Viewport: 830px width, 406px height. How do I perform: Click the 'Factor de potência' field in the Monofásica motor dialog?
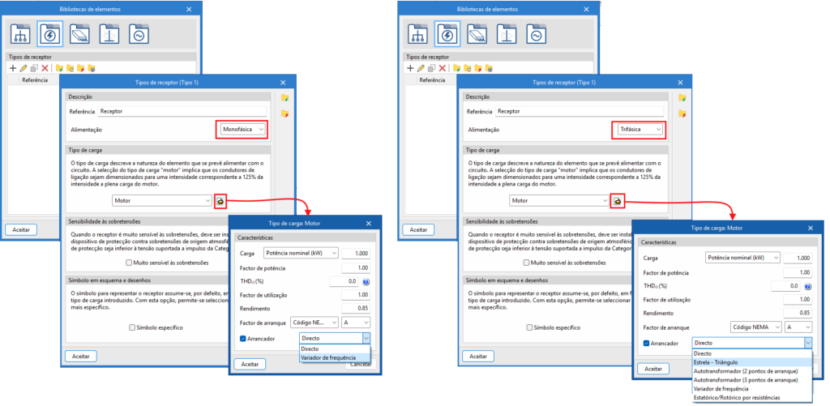pyautogui.click(x=356, y=268)
